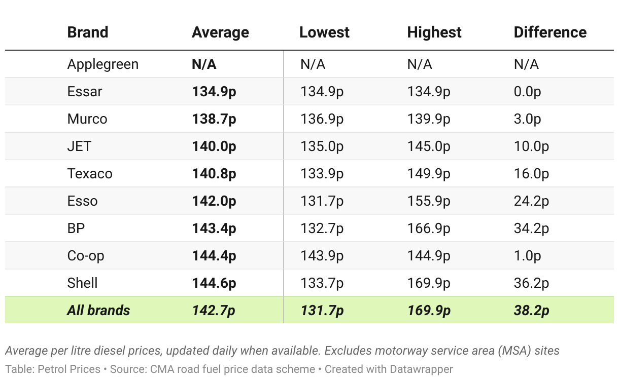Click BP's difference value 34.2p
The image size is (619, 381).
coord(531,228)
